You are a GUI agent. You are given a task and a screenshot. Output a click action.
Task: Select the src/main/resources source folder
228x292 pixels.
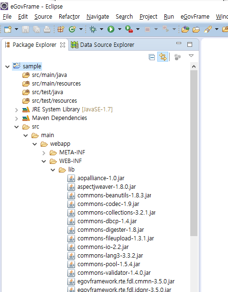pos(56,84)
